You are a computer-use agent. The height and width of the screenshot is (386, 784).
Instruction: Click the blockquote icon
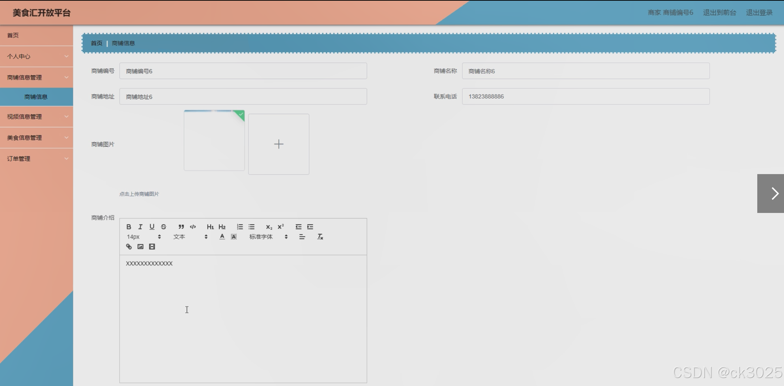[x=181, y=227]
